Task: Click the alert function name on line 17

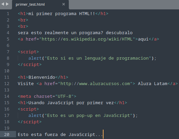Action: pyautogui.click(x=35, y=116)
